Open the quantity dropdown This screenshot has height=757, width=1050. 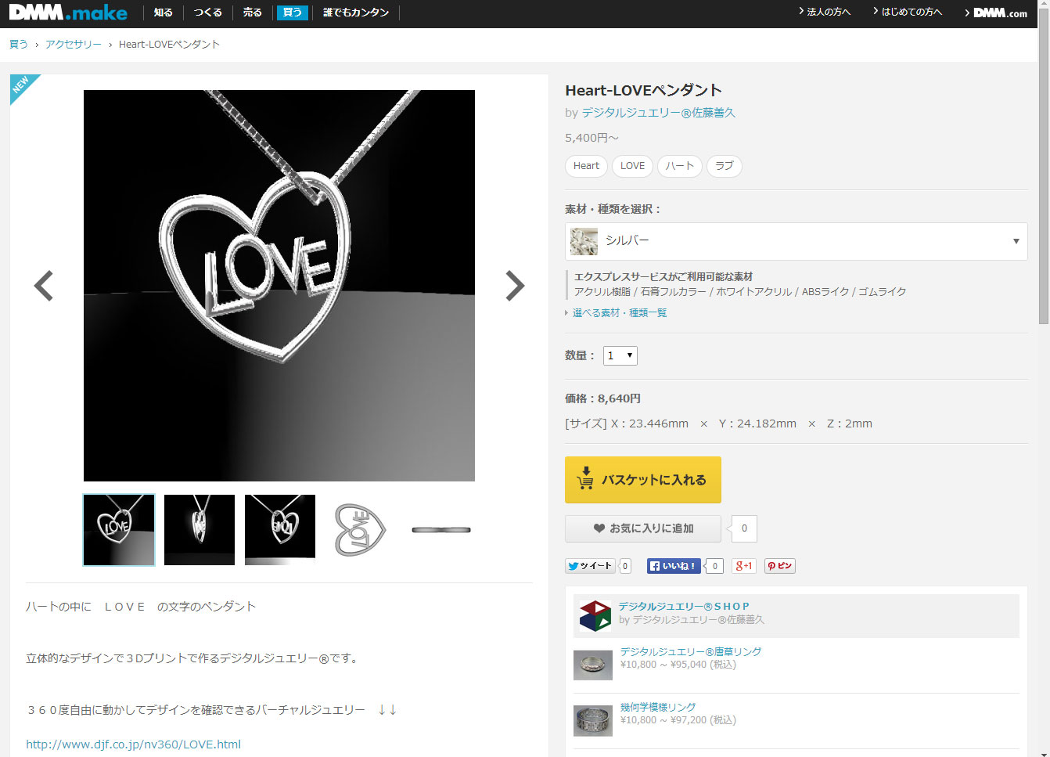(620, 355)
